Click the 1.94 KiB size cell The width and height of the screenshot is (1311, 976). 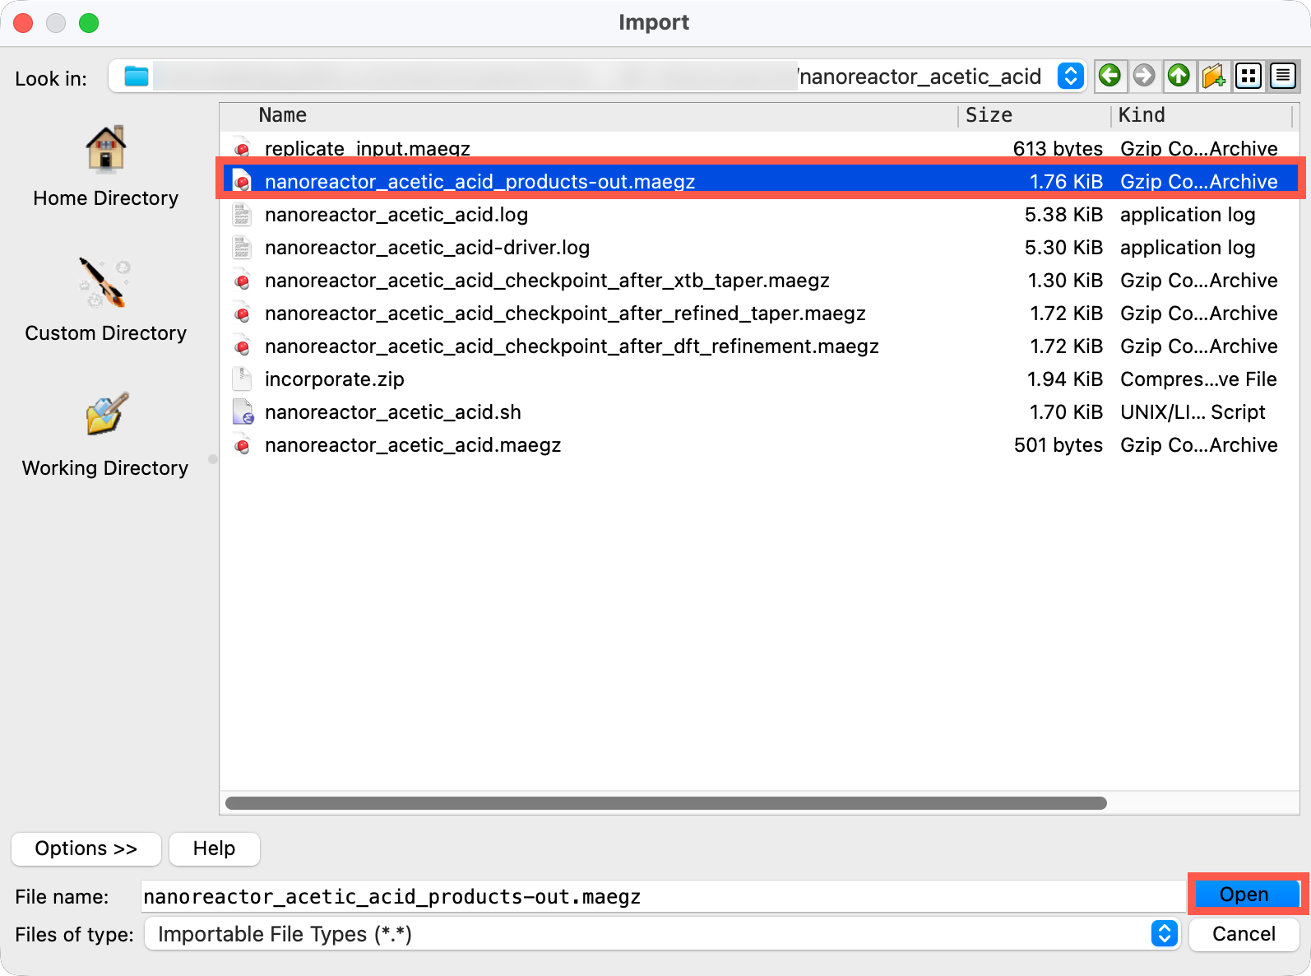[x=1065, y=379]
